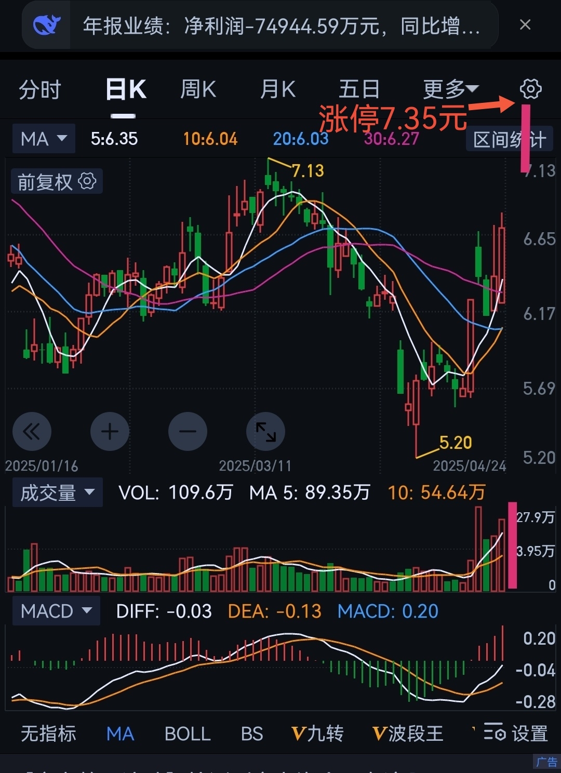Image resolution: width=561 pixels, height=773 pixels.
Task: Zoom out the chart with minus button
Action: point(188,431)
